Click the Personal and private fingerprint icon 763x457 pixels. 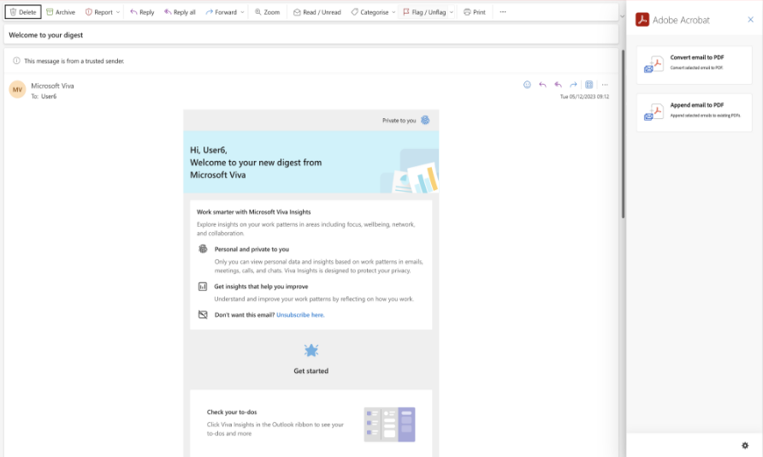click(x=203, y=249)
